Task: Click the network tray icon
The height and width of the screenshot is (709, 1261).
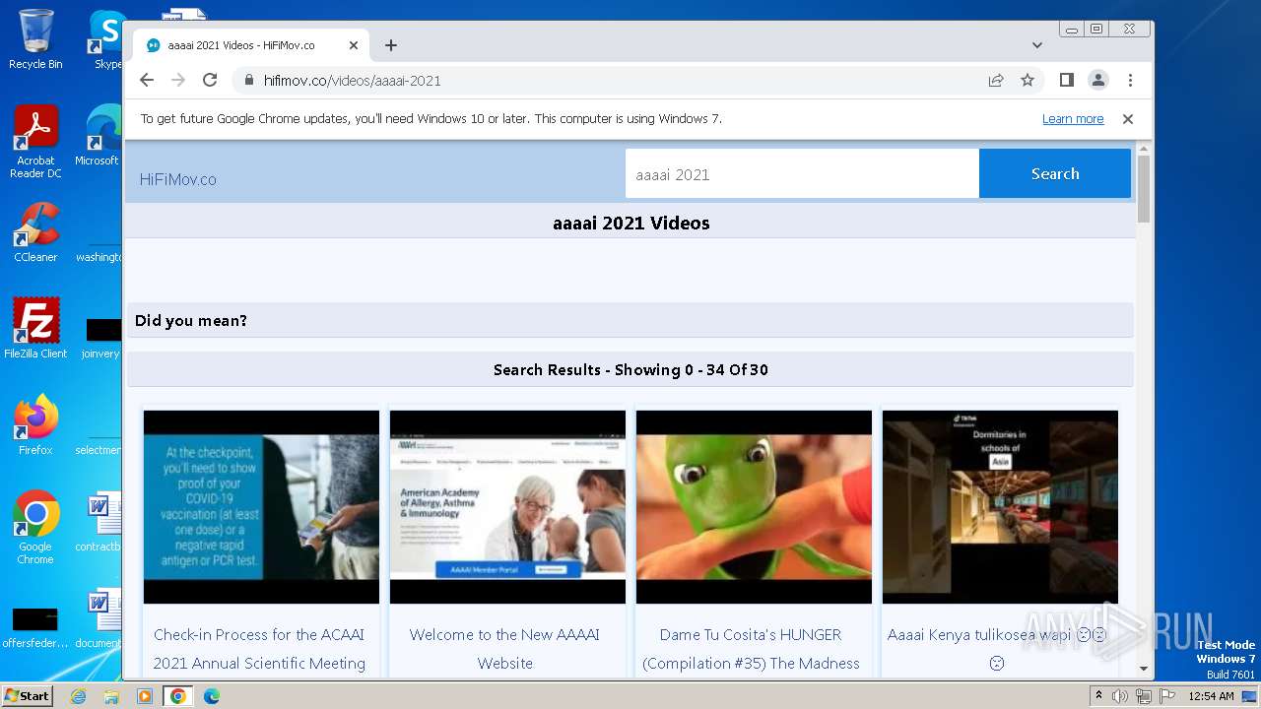Action: tap(1143, 696)
